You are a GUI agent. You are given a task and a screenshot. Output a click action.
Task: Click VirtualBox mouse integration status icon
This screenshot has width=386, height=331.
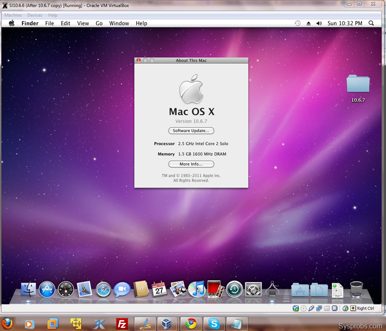[x=345, y=308]
